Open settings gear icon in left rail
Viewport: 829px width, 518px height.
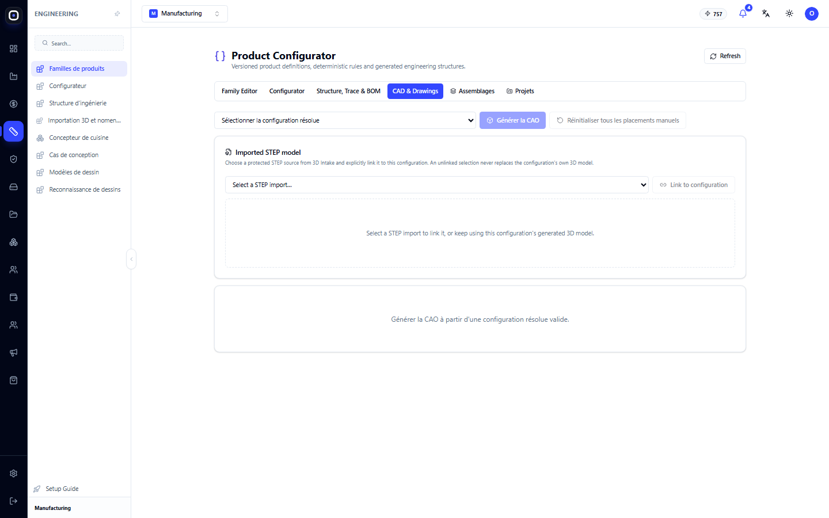[14, 474]
